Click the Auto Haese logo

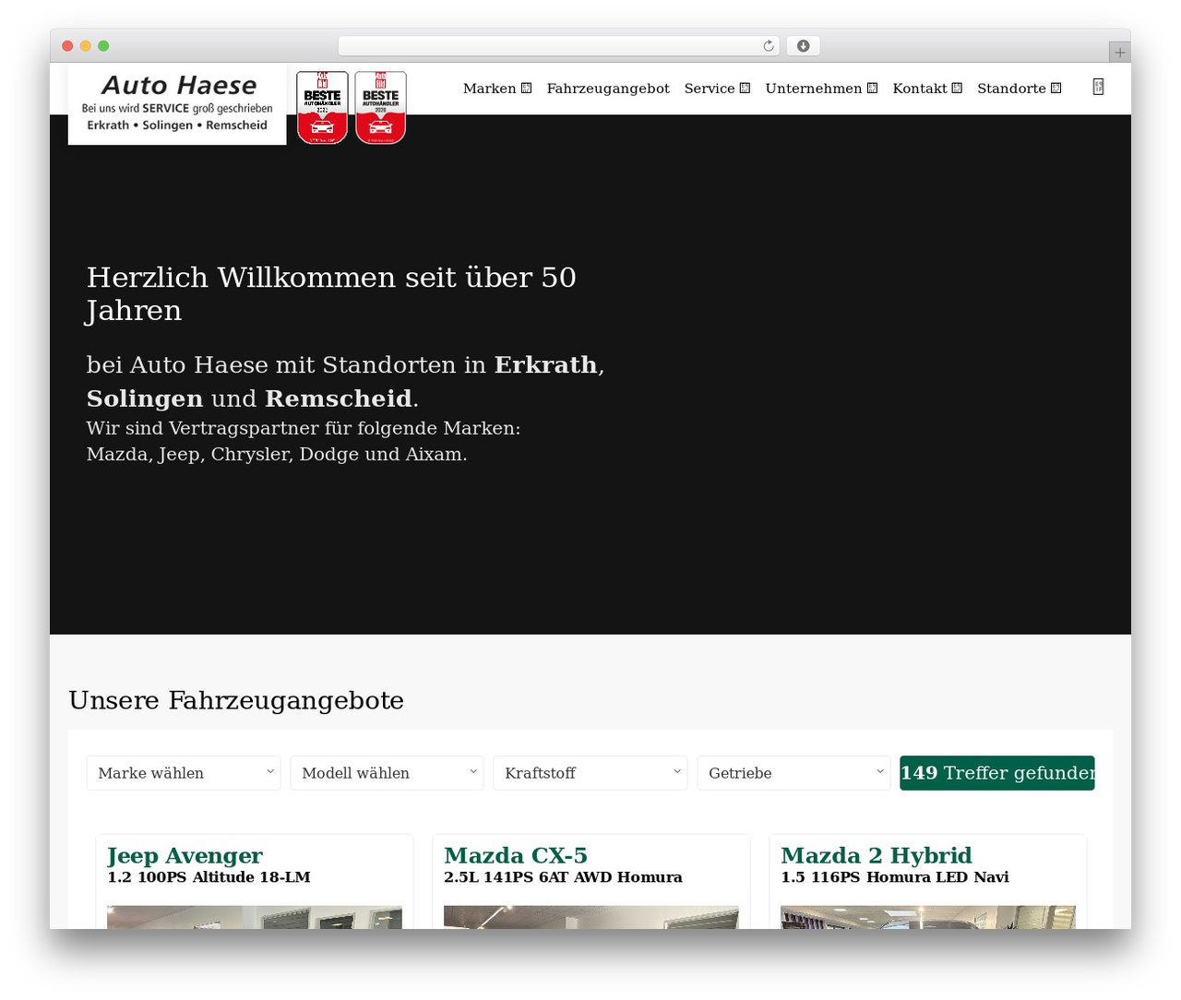click(177, 104)
